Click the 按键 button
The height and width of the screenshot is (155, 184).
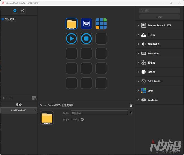pos(159,17)
